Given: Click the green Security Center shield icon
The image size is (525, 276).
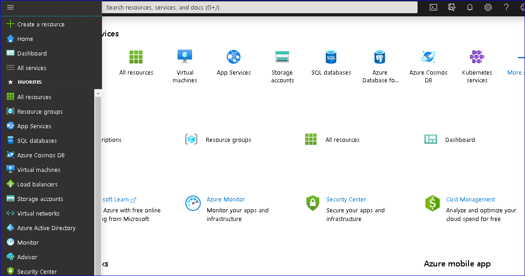Looking at the screenshot, I should tap(313, 203).
